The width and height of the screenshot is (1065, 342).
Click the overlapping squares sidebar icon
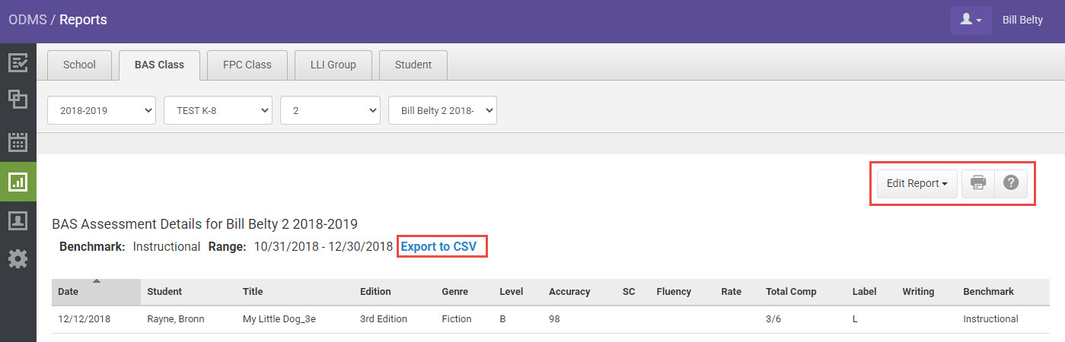point(18,99)
